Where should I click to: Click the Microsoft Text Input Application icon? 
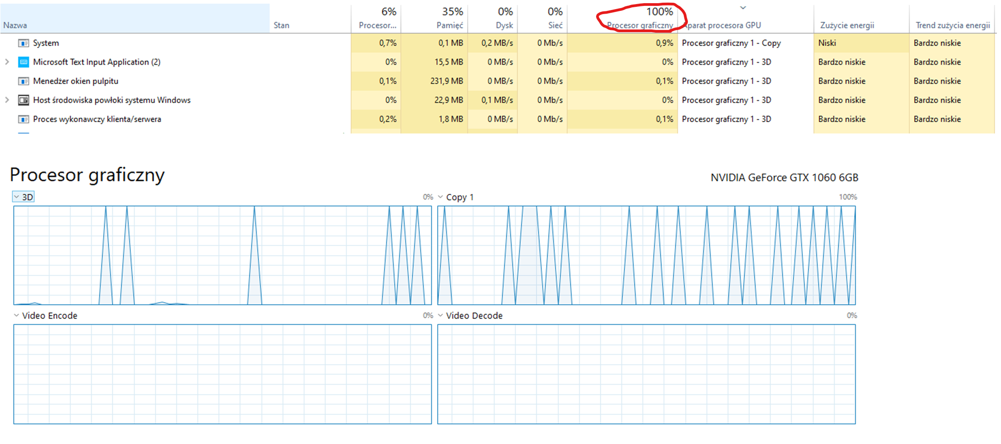click(24, 62)
